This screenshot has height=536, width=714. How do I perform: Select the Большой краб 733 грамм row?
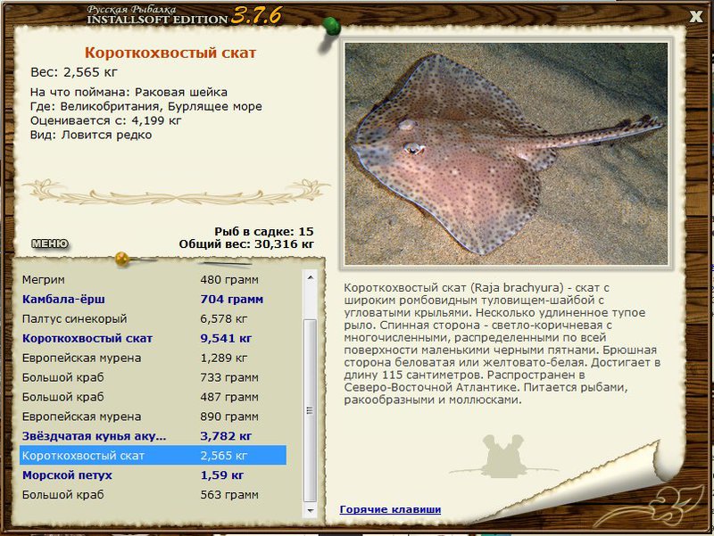[153, 377]
